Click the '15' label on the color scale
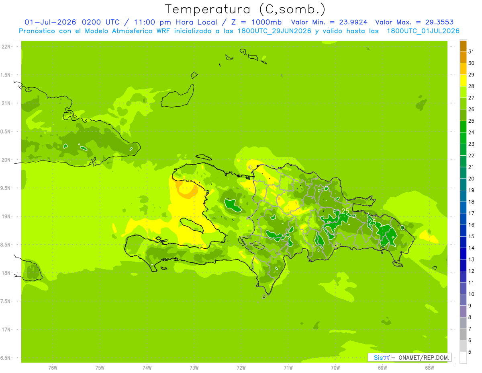This screenshot has width=482, height=373. coord(472,236)
